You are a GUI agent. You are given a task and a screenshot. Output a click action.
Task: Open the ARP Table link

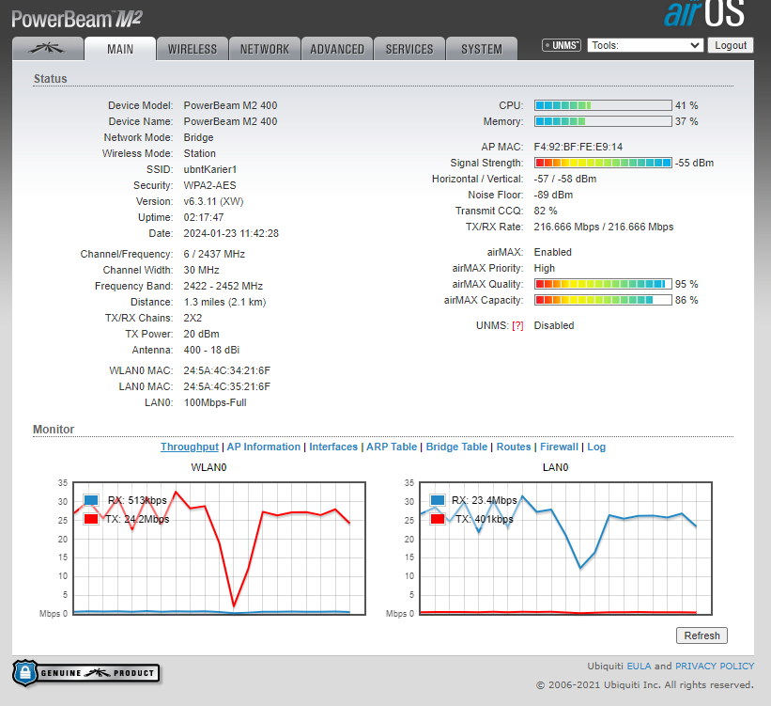click(392, 447)
